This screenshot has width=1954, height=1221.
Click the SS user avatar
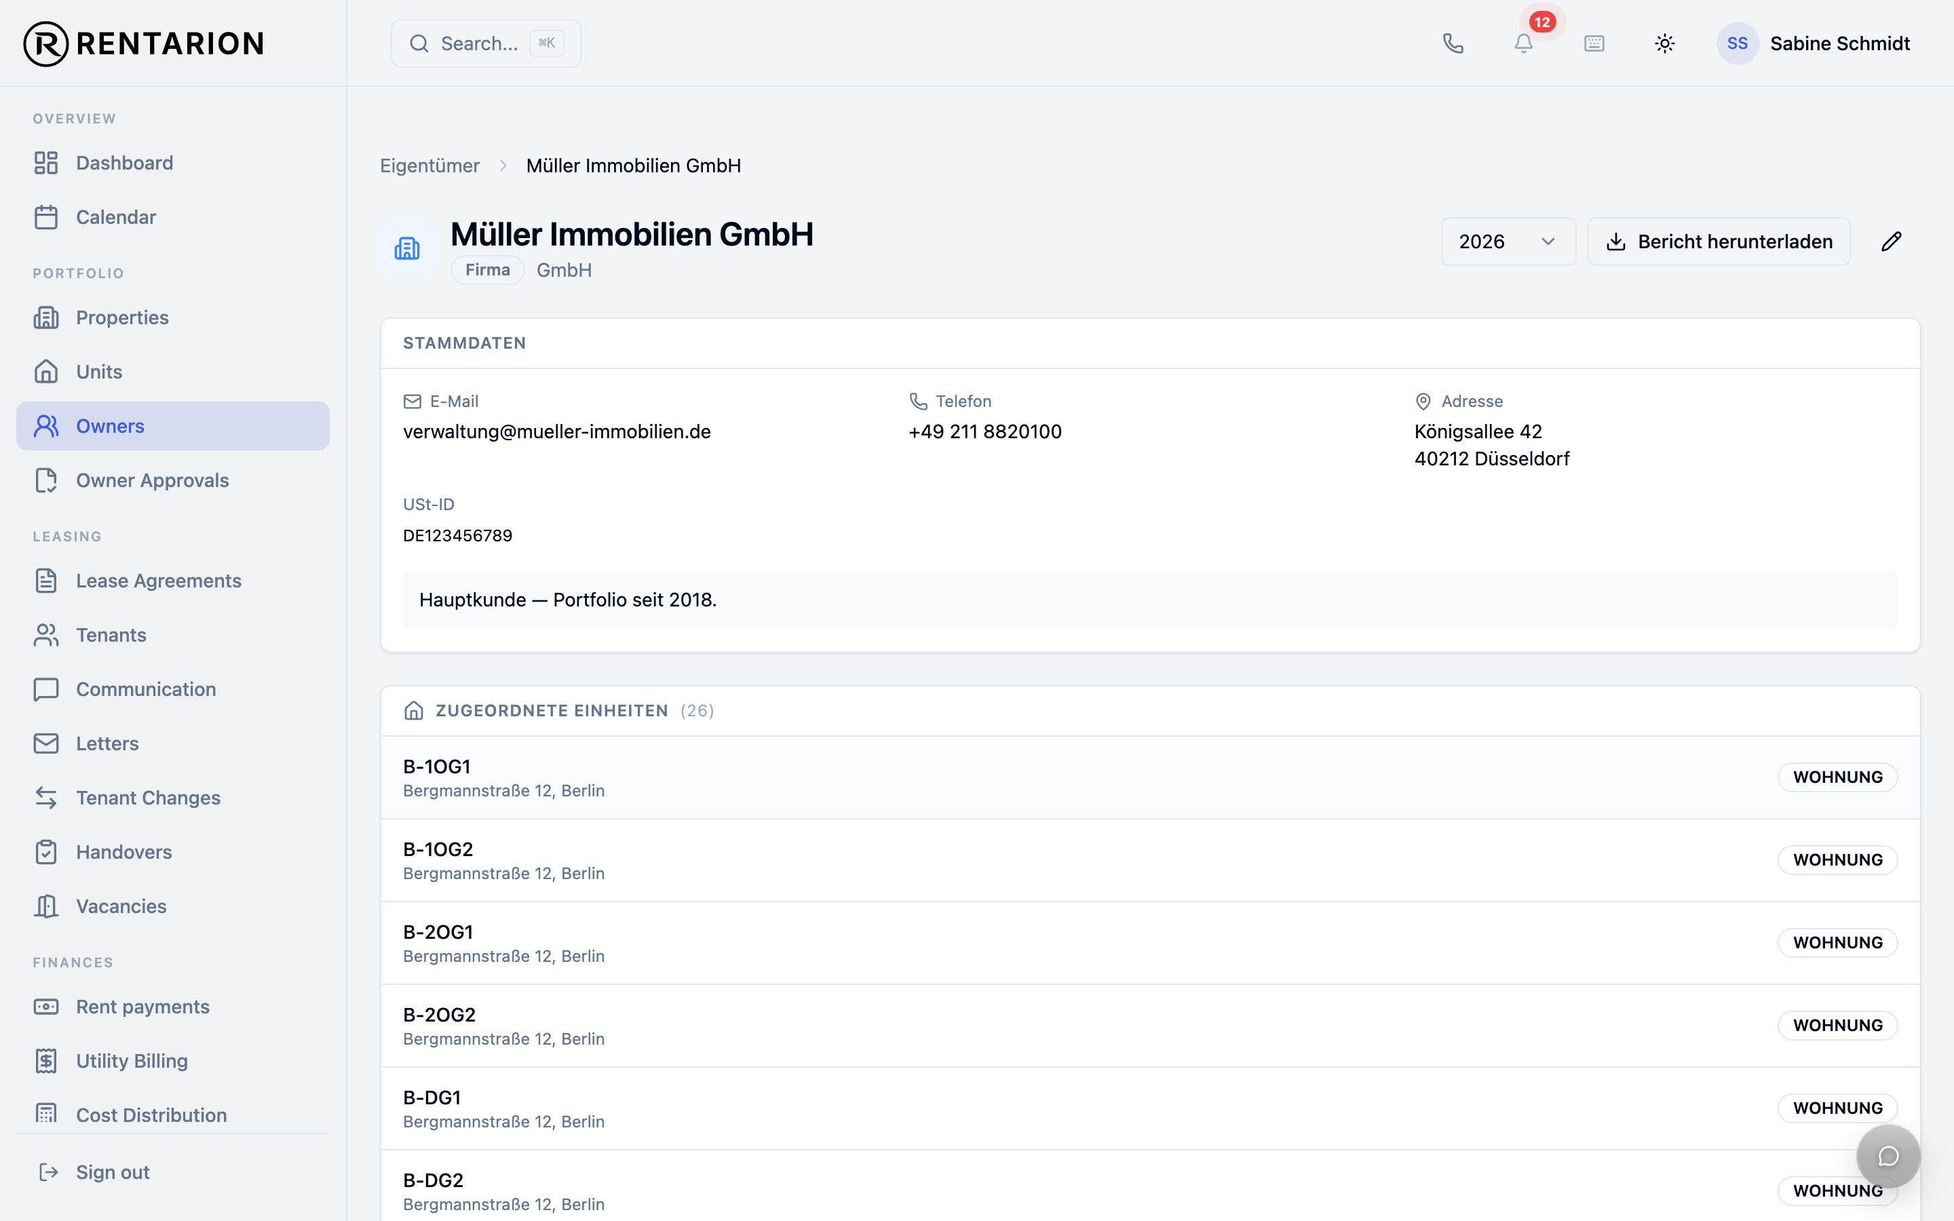pyautogui.click(x=1737, y=43)
